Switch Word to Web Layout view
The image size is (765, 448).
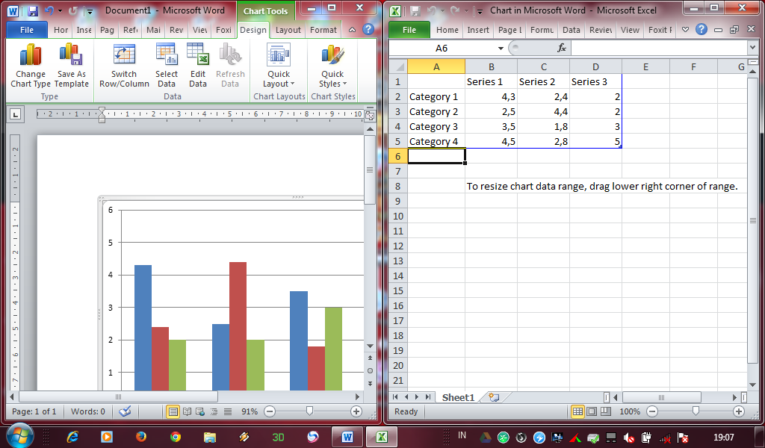pyautogui.click(x=199, y=411)
